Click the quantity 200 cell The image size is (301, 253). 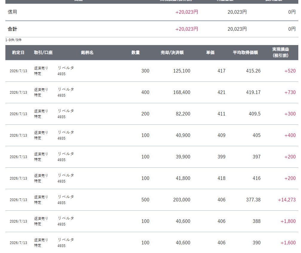tap(145, 114)
